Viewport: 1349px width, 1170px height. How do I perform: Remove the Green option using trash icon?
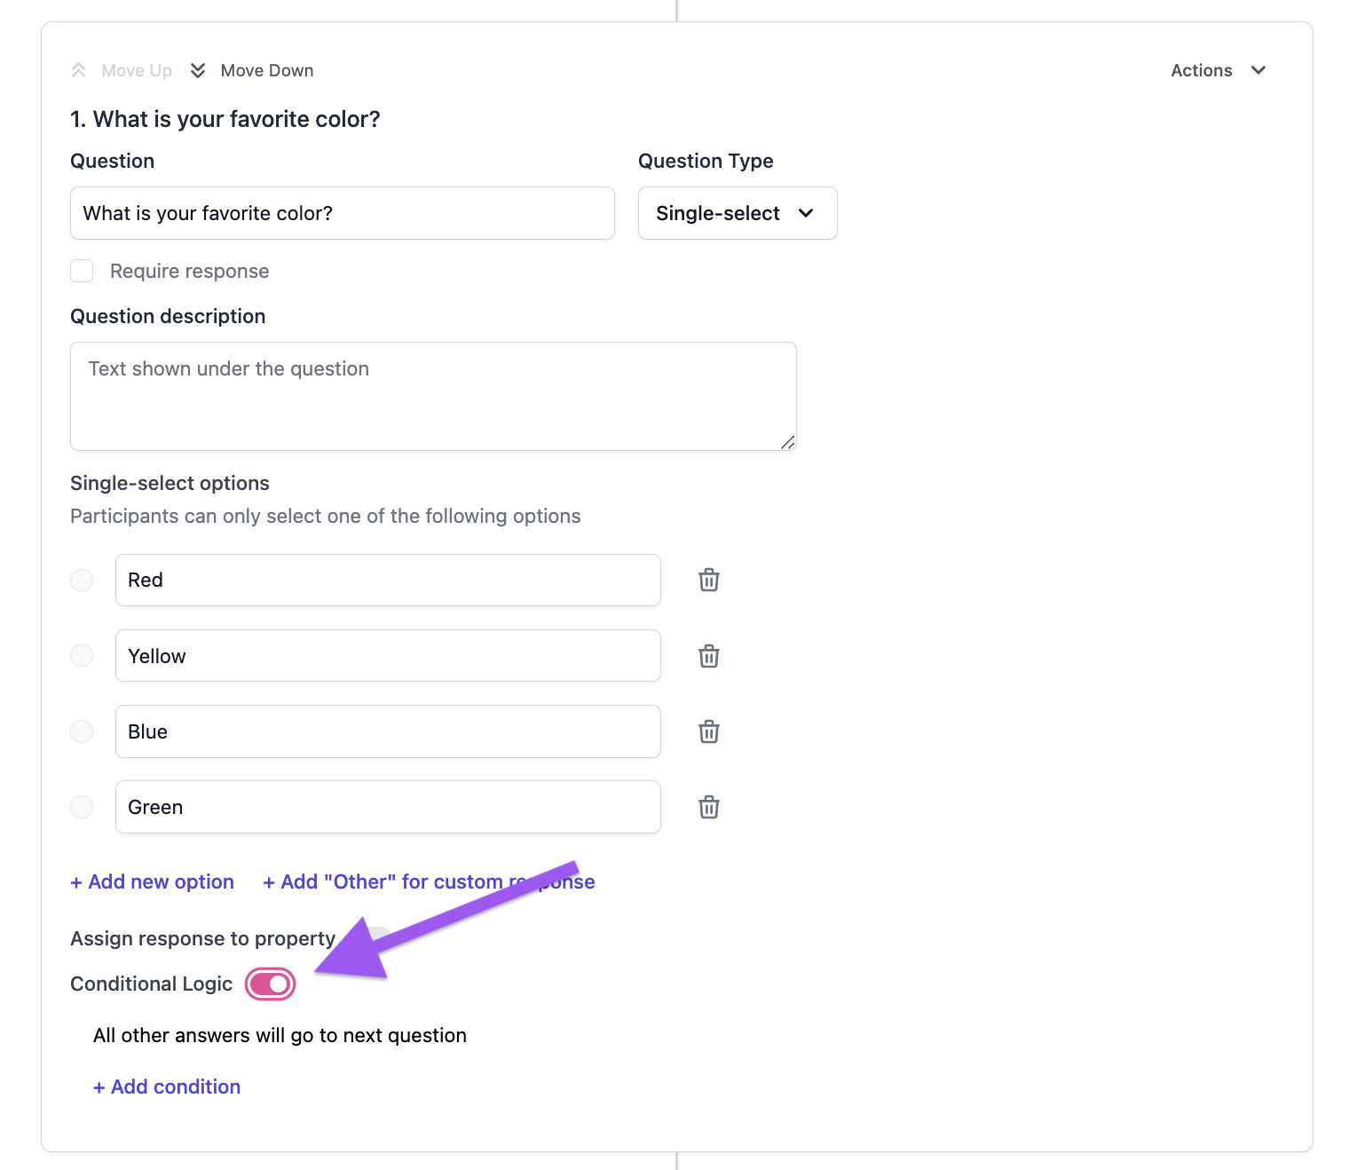708,807
